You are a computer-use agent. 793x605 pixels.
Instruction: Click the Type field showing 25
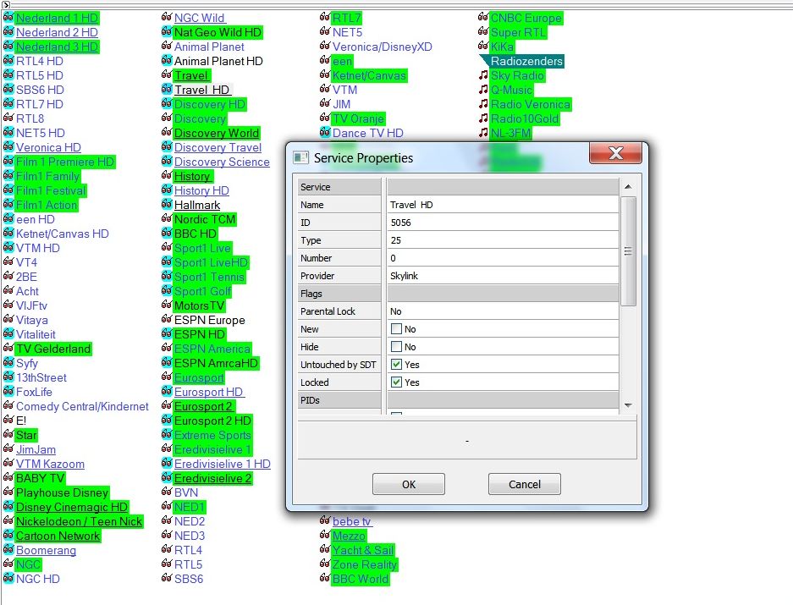(504, 240)
